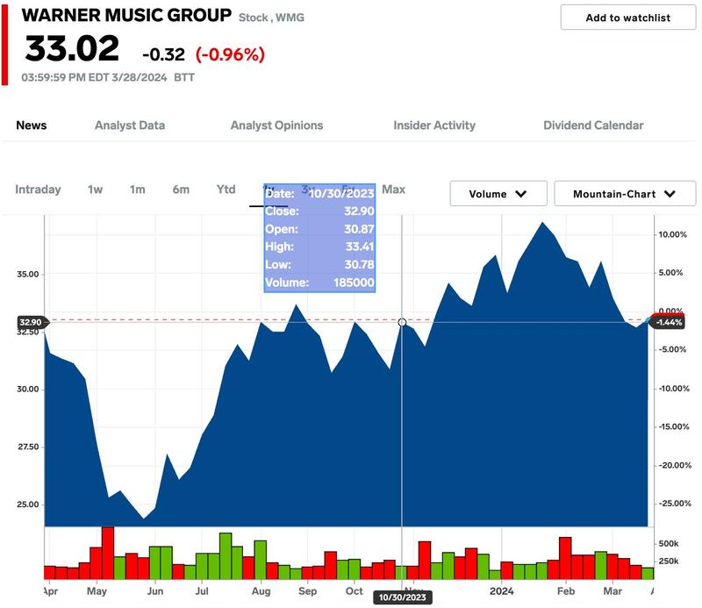Switch chart to the 1m range

pyautogui.click(x=138, y=190)
